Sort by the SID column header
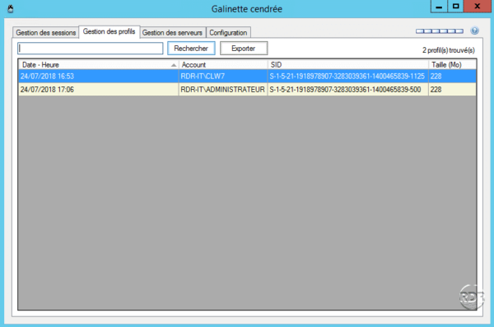 348,64
